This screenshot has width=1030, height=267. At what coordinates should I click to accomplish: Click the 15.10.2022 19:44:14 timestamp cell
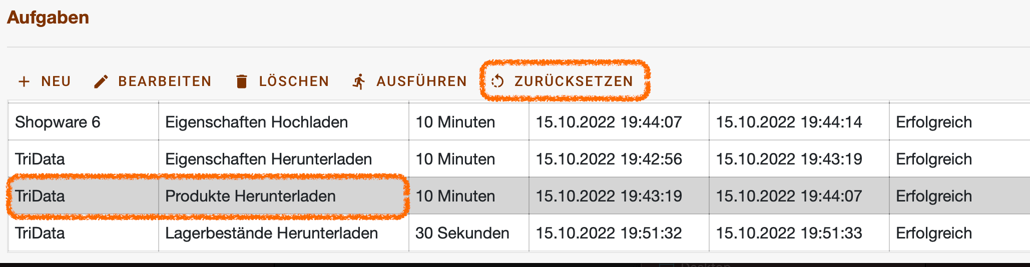(799, 122)
